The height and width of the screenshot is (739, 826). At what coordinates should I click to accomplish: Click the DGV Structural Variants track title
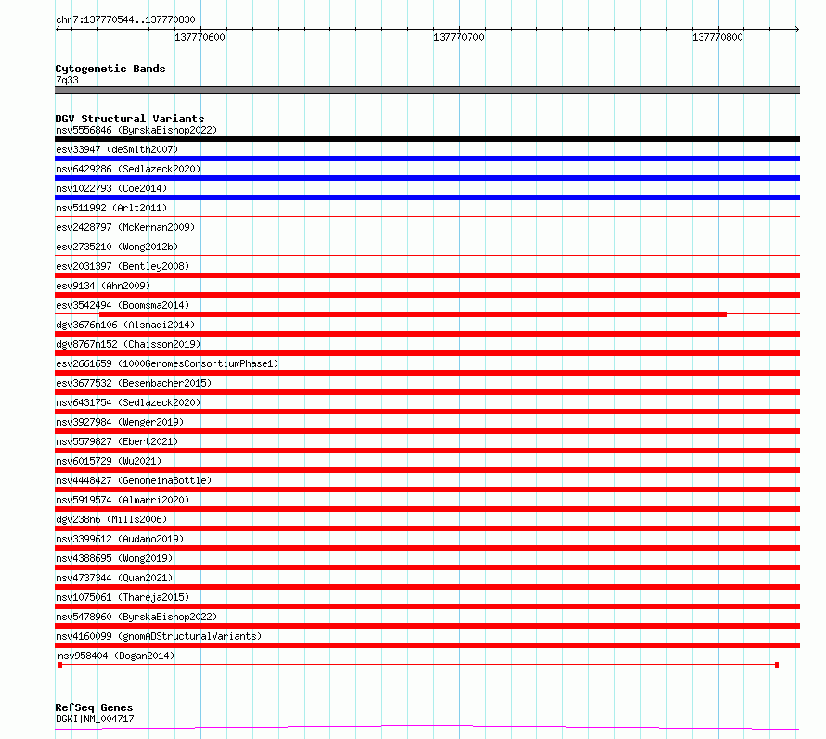[130, 119]
